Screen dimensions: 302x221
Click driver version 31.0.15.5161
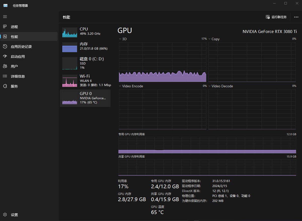point(221,181)
